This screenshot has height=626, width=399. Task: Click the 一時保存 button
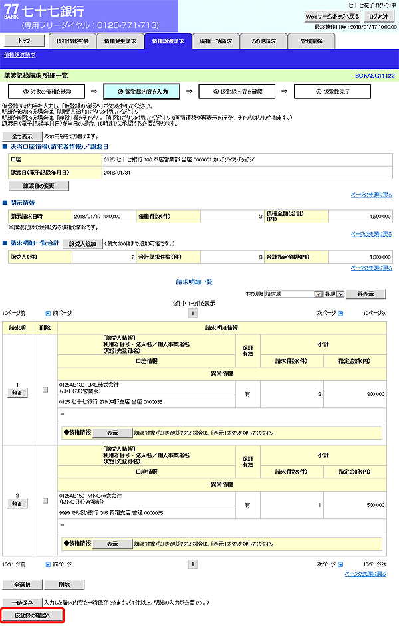(x=22, y=603)
